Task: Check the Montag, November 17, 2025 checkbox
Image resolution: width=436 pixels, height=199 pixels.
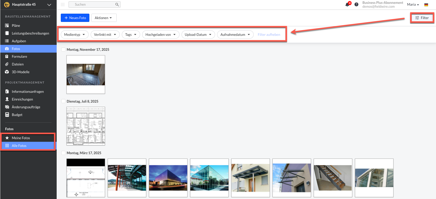Action: [x=63, y=49]
